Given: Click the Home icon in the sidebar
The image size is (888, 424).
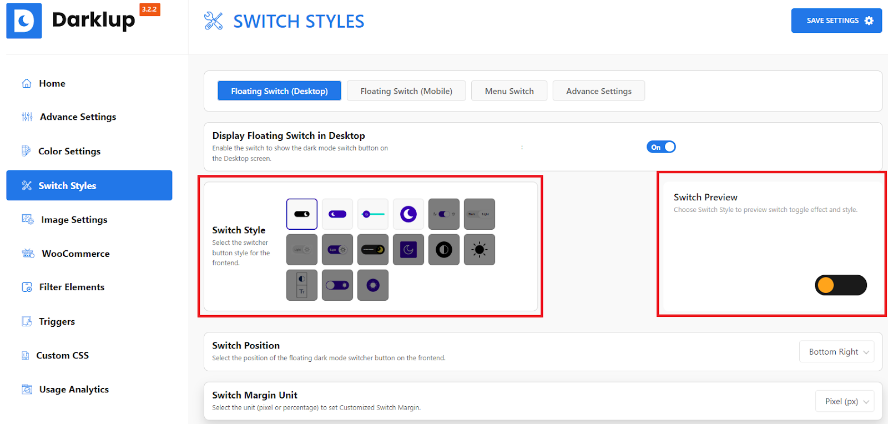Looking at the screenshot, I should coord(27,83).
